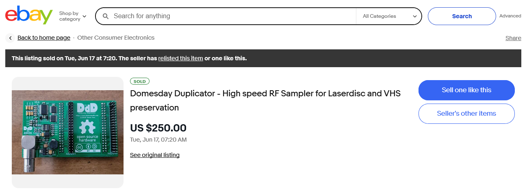Follow the Back to home page link
This screenshot has width=527, height=193.
click(x=44, y=38)
